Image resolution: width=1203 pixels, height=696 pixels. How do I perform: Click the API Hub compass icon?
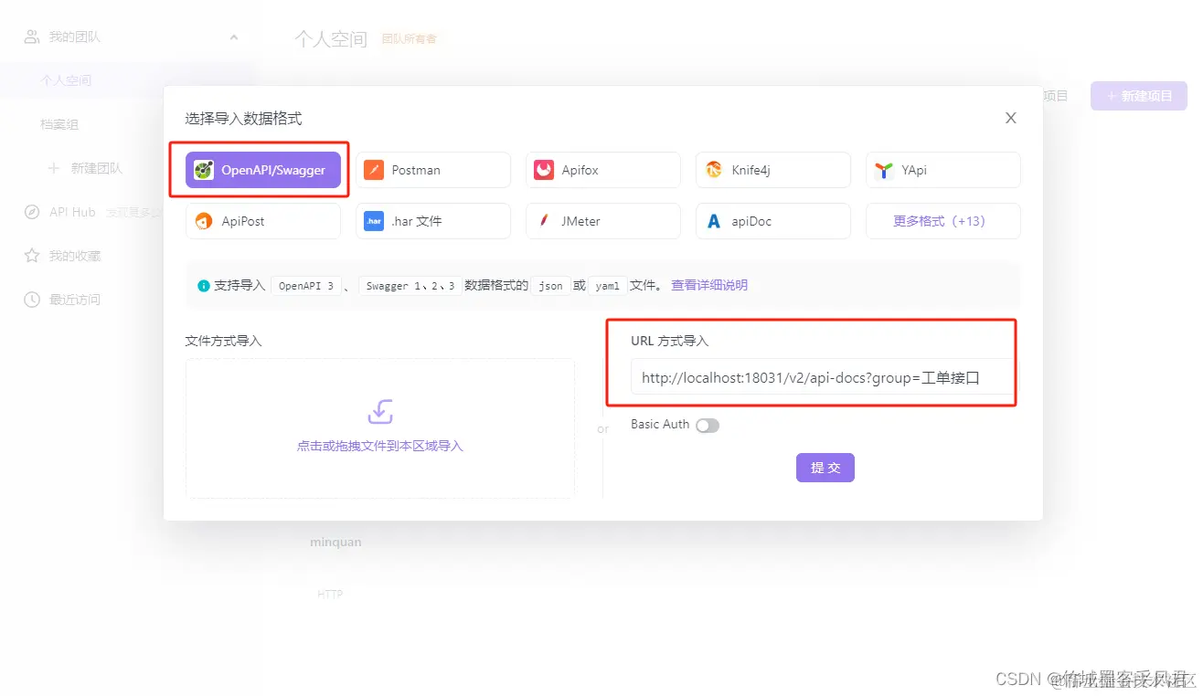[x=32, y=212]
